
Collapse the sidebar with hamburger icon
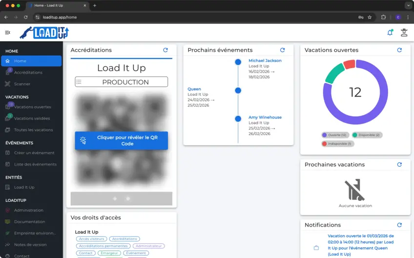(7, 33)
